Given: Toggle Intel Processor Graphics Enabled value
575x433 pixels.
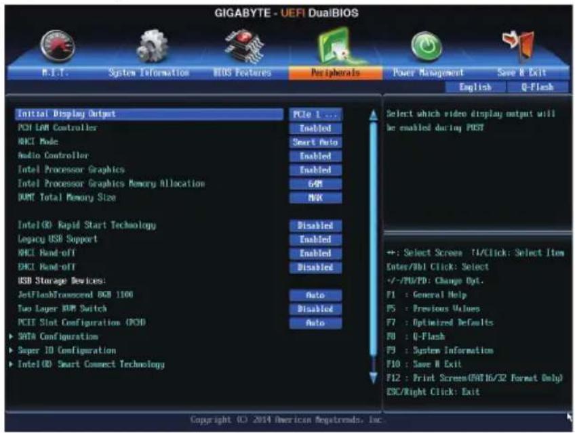Looking at the screenshot, I should coord(315,170).
